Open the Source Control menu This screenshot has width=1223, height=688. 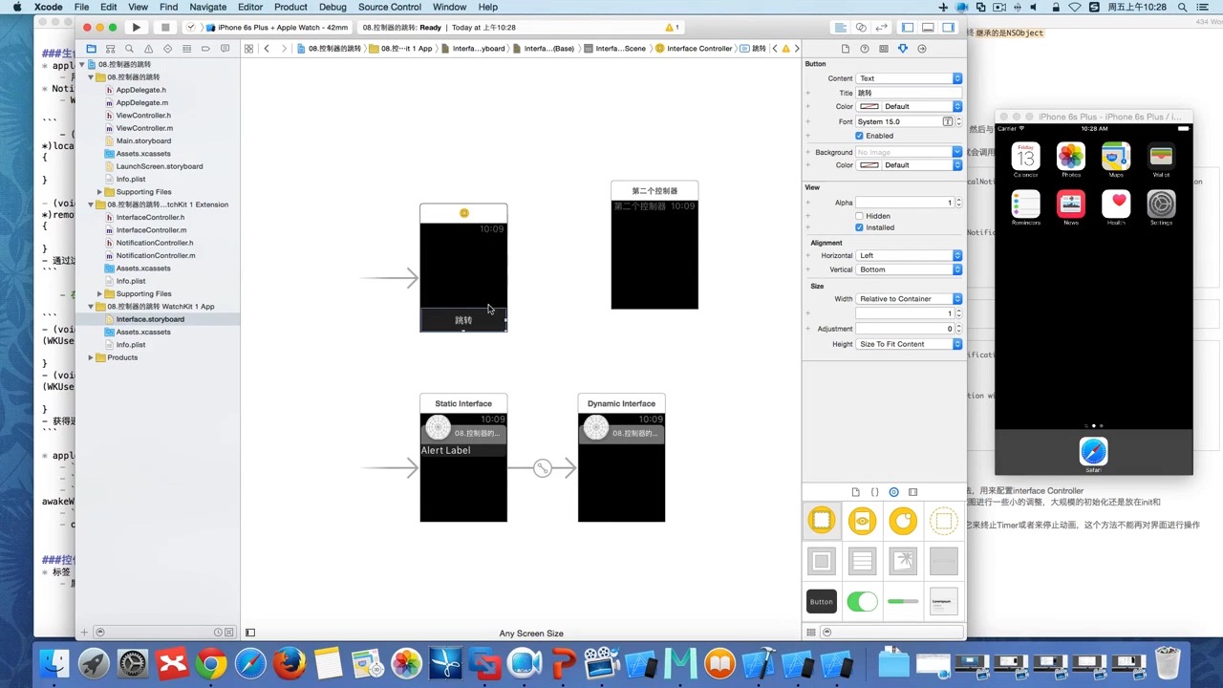coord(389,7)
